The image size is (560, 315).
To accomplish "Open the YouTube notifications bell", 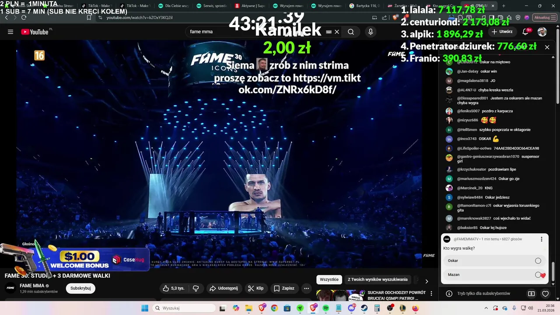I will [x=526, y=31].
